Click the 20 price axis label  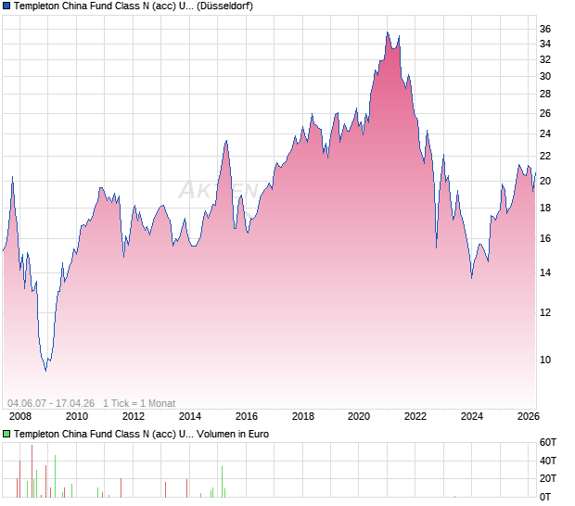pyautogui.click(x=545, y=181)
